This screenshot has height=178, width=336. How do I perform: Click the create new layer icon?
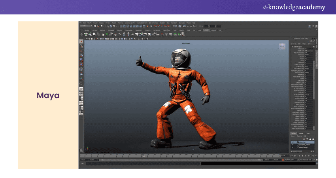311,139
